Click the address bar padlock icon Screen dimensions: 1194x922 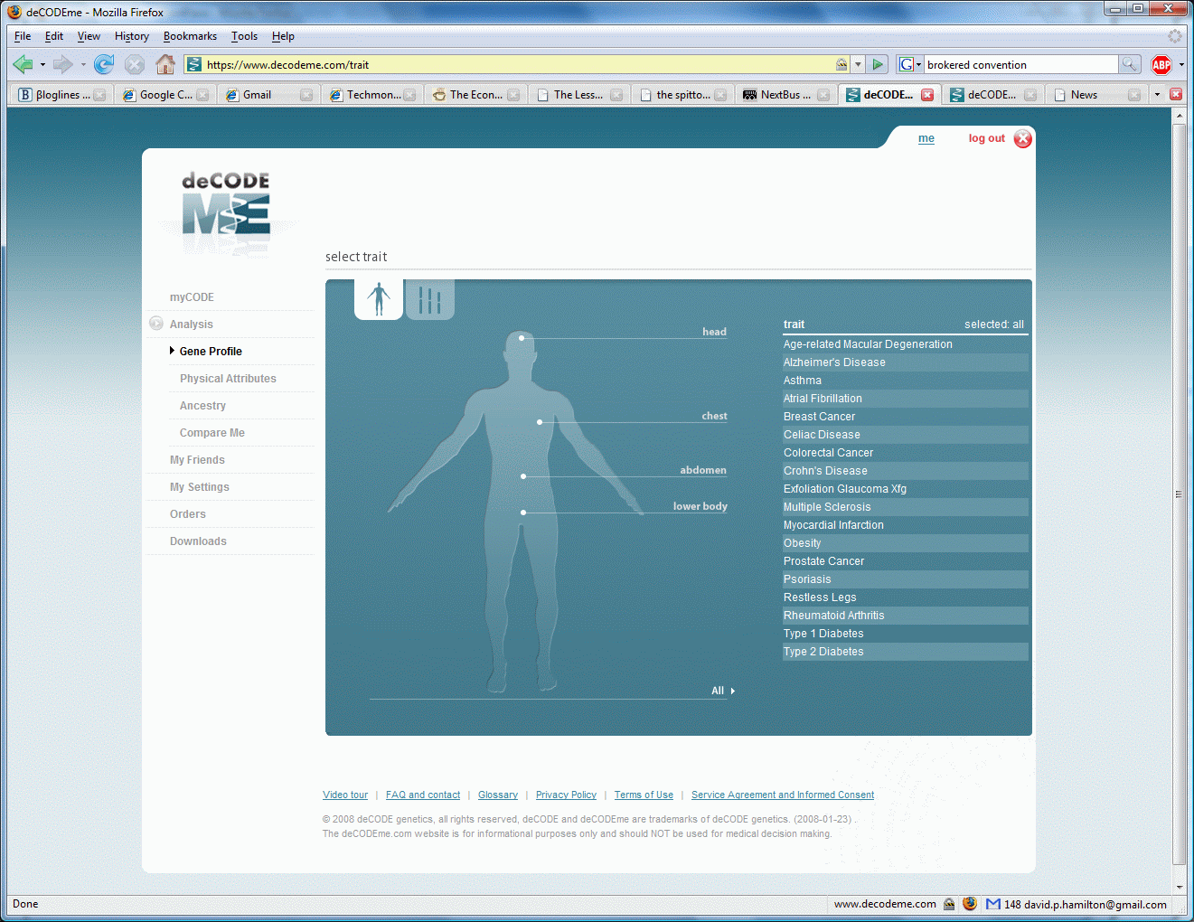click(x=841, y=64)
